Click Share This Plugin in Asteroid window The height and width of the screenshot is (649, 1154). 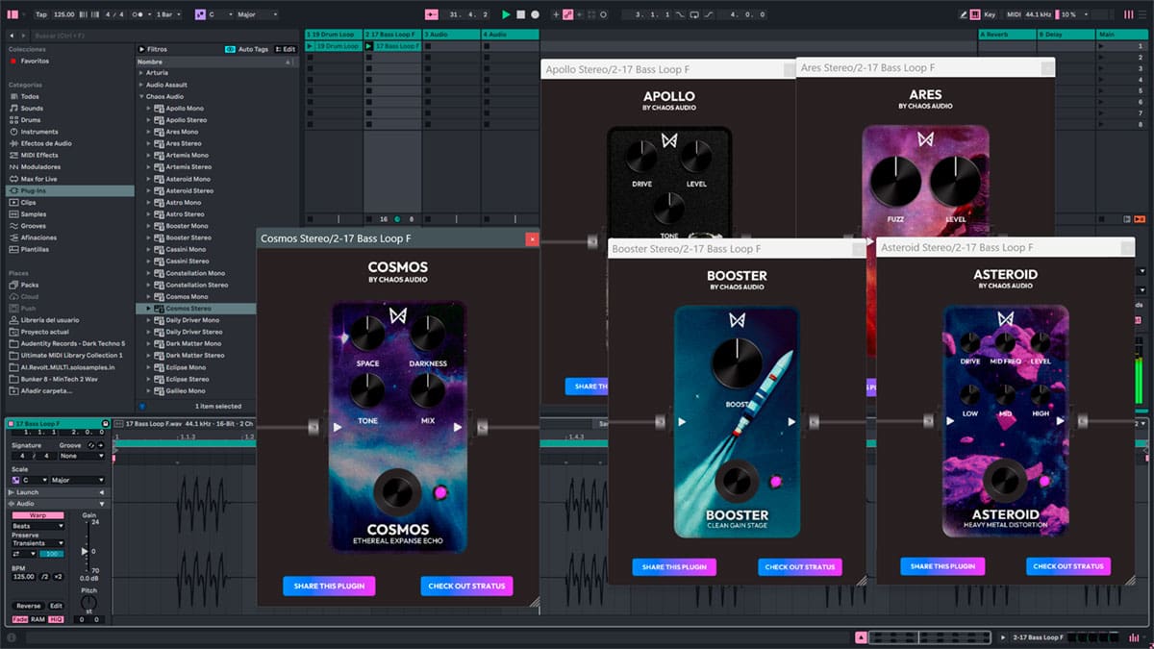(x=942, y=566)
